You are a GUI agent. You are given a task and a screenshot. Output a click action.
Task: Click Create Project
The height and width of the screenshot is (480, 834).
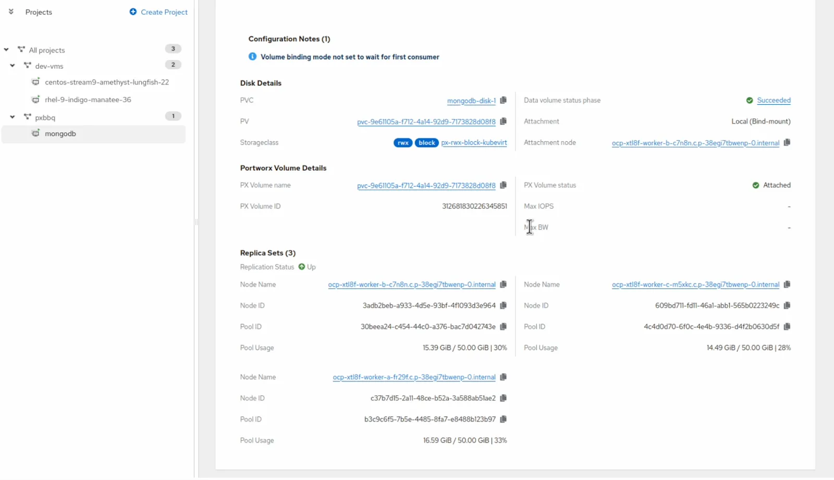tap(158, 12)
